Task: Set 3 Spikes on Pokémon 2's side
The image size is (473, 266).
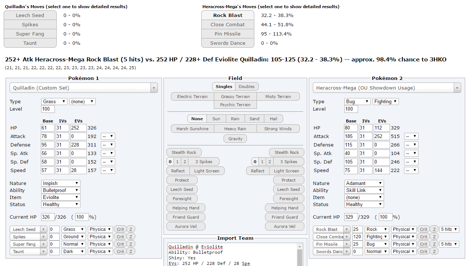Action: click(x=289, y=162)
